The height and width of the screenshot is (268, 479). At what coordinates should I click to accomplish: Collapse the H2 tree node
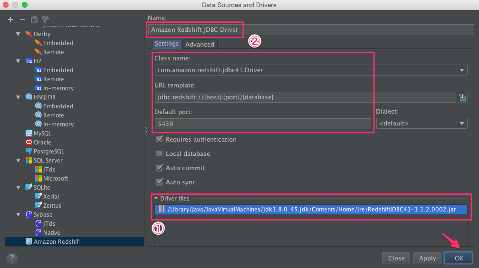19,61
